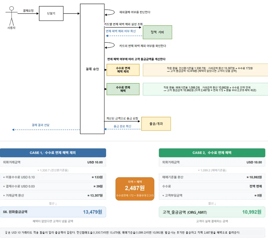Select the blue 면제 혜택 제외 여부 회신 label
This screenshot has width=268, height=239.
pos(121,31)
